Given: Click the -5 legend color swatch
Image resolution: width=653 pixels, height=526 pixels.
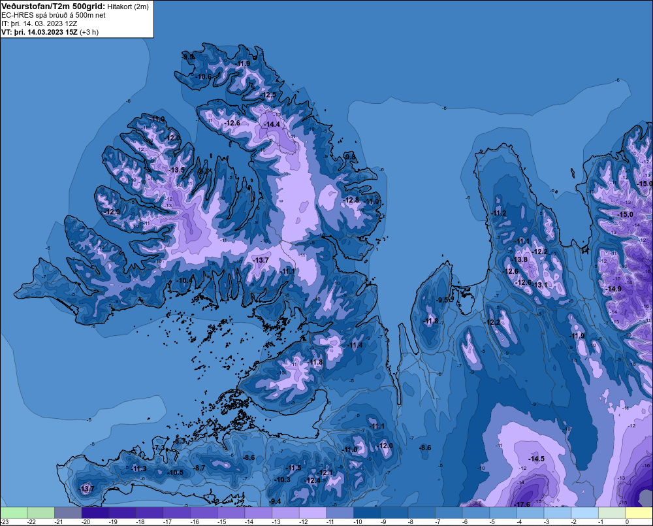Looking at the screenshot, I should click(x=503, y=513).
